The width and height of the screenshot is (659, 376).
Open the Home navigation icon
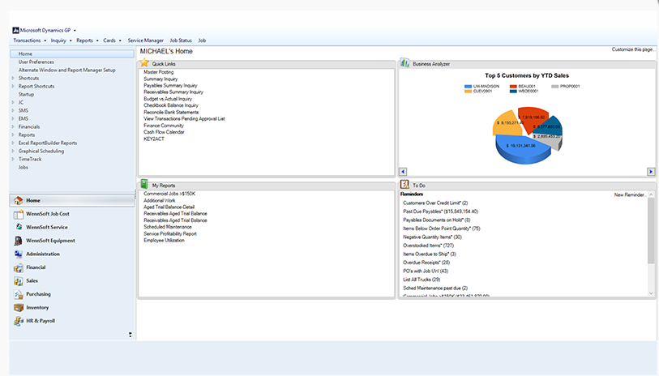click(18, 200)
